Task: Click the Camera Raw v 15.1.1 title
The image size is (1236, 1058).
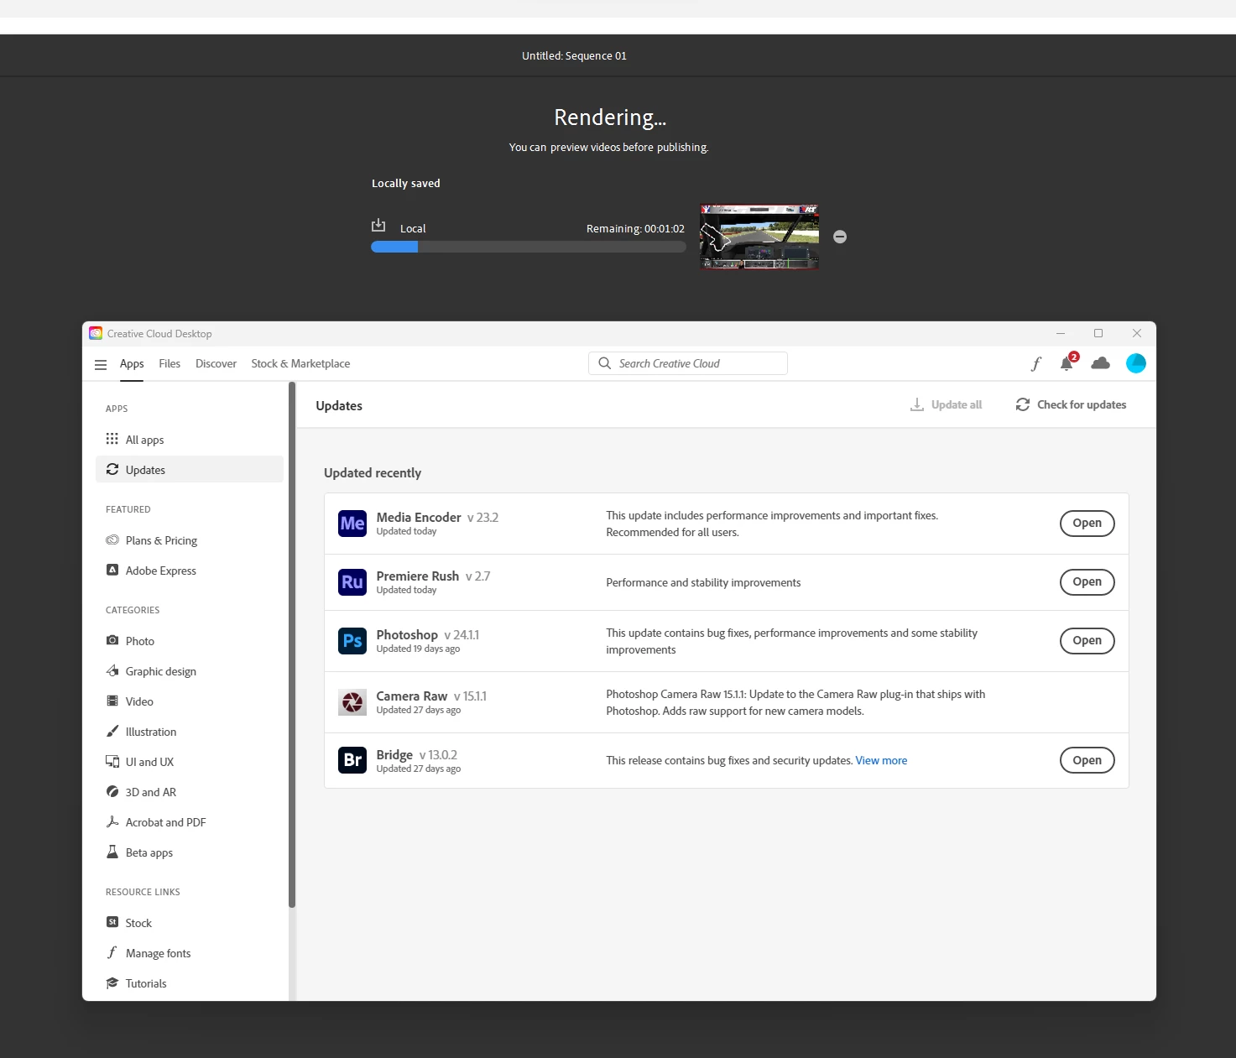Action: (431, 696)
